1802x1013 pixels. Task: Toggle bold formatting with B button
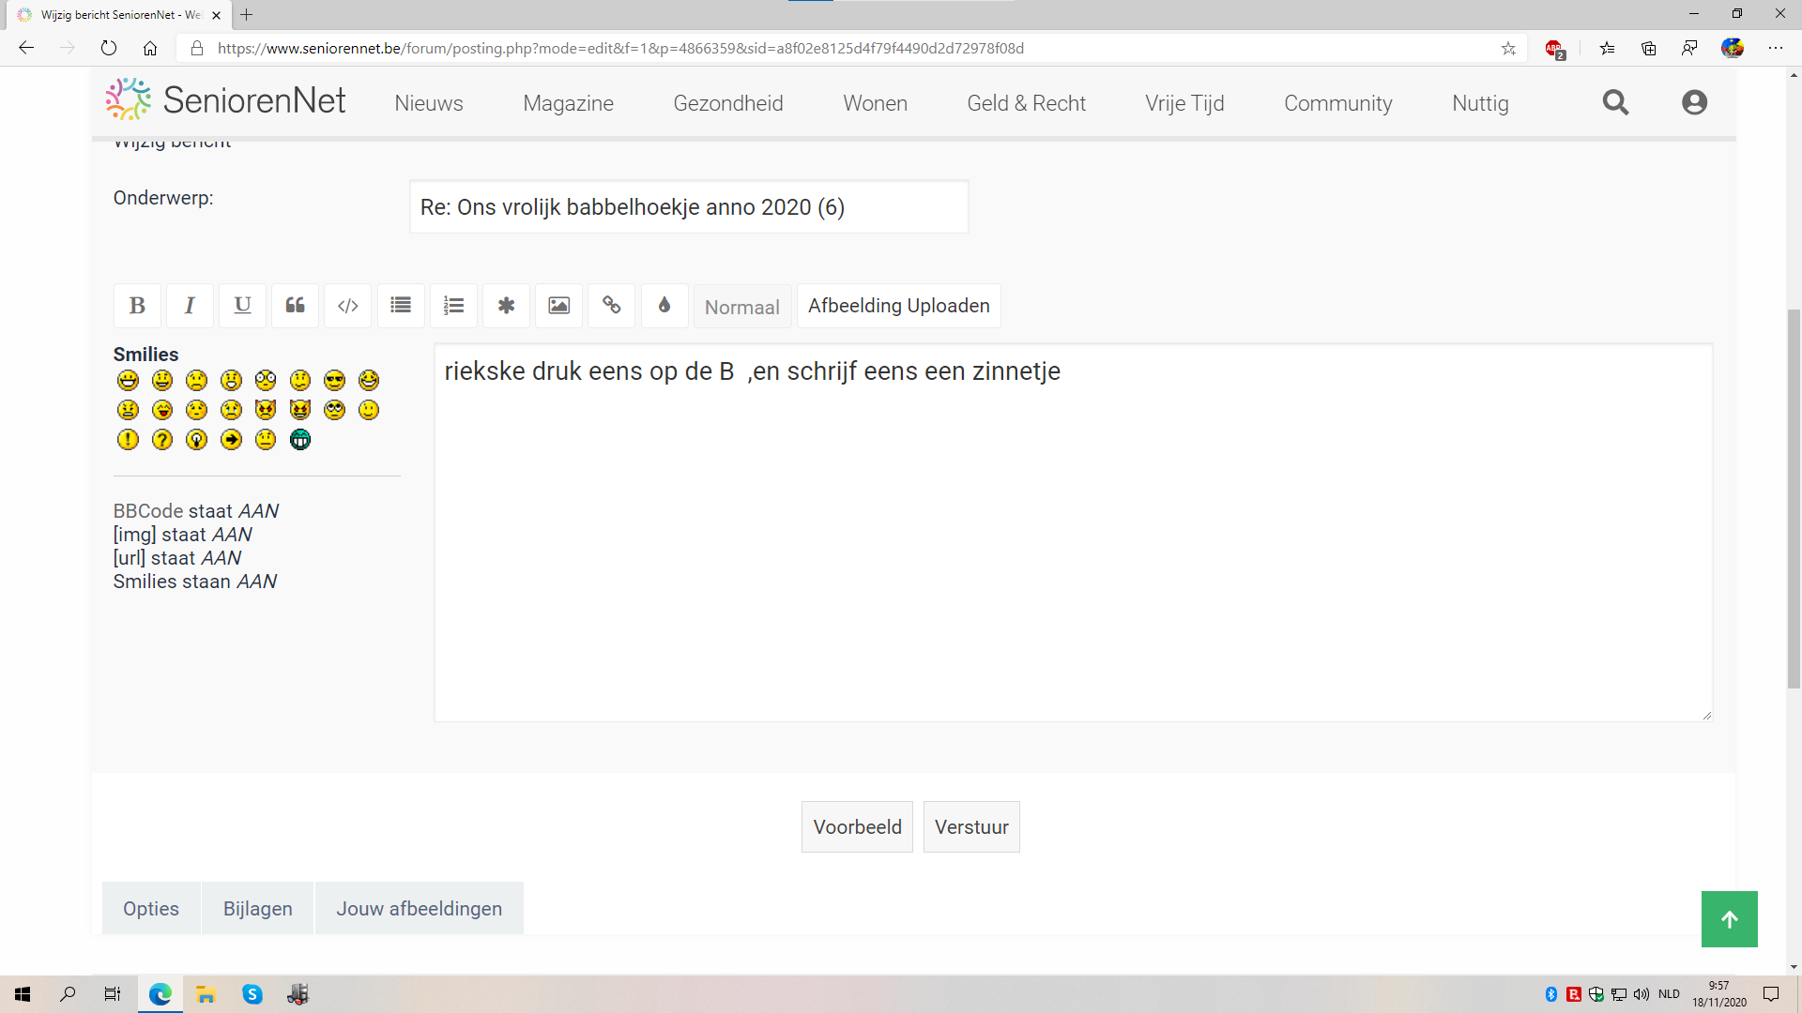(137, 306)
